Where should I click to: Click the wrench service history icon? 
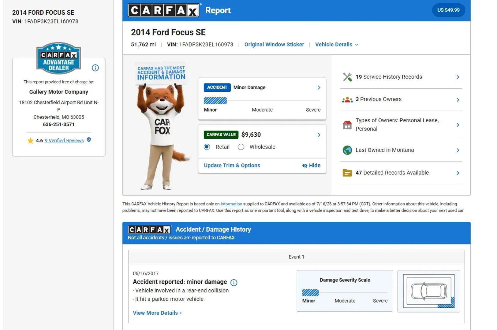(x=347, y=77)
